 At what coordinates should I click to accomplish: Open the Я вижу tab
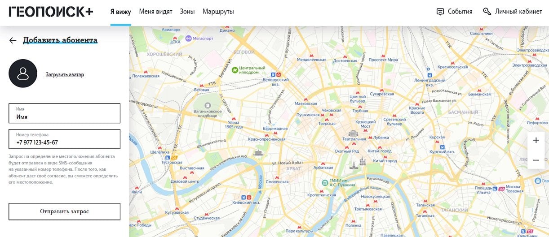[120, 12]
